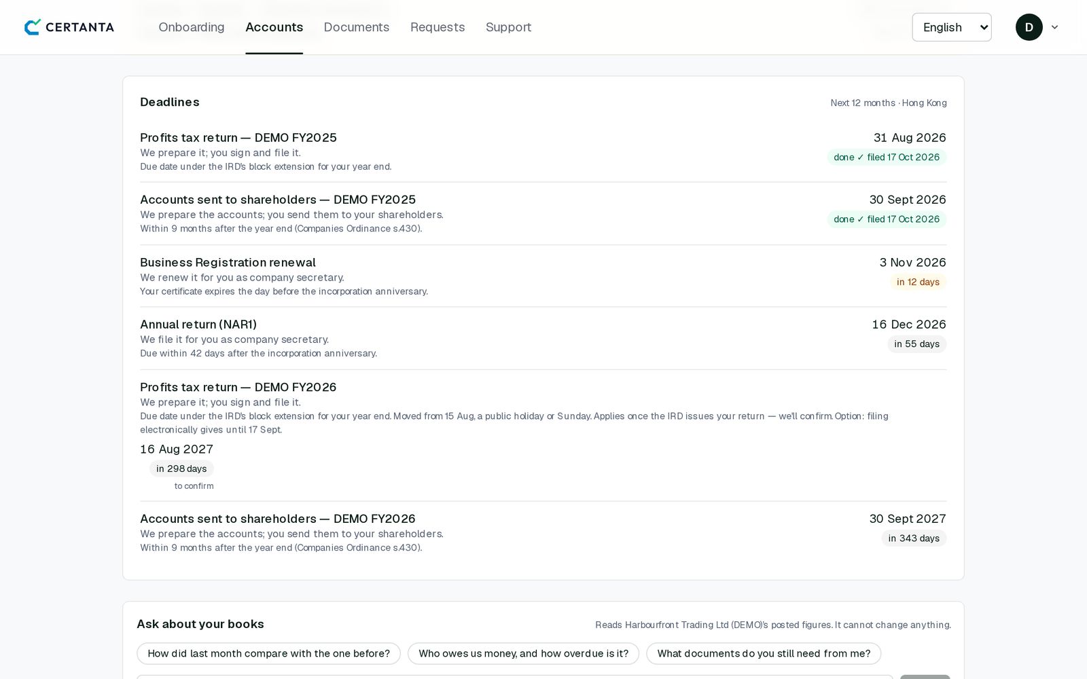This screenshot has width=1087, height=679.
Task: Click the Certanta logo
Action: click(x=69, y=27)
